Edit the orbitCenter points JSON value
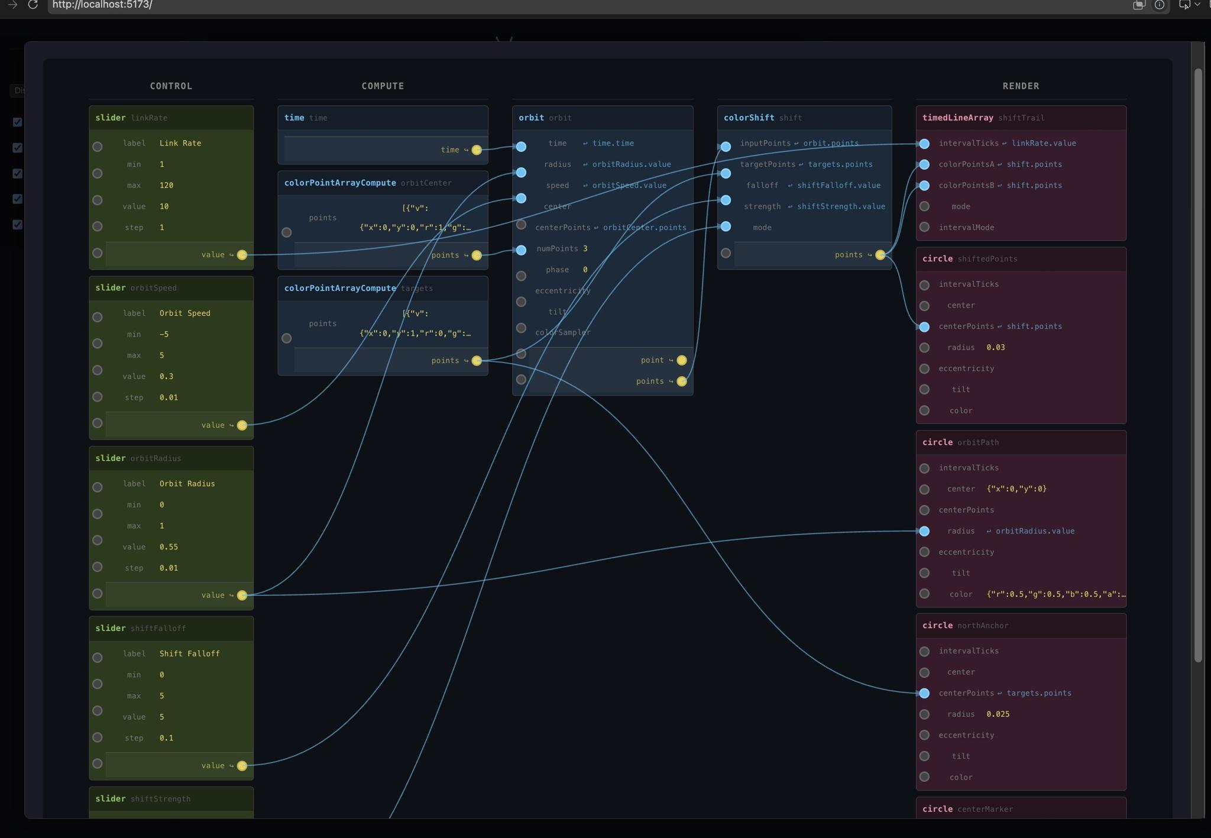The height and width of the screenshot is (838, 1211). (x=415, y=218)
